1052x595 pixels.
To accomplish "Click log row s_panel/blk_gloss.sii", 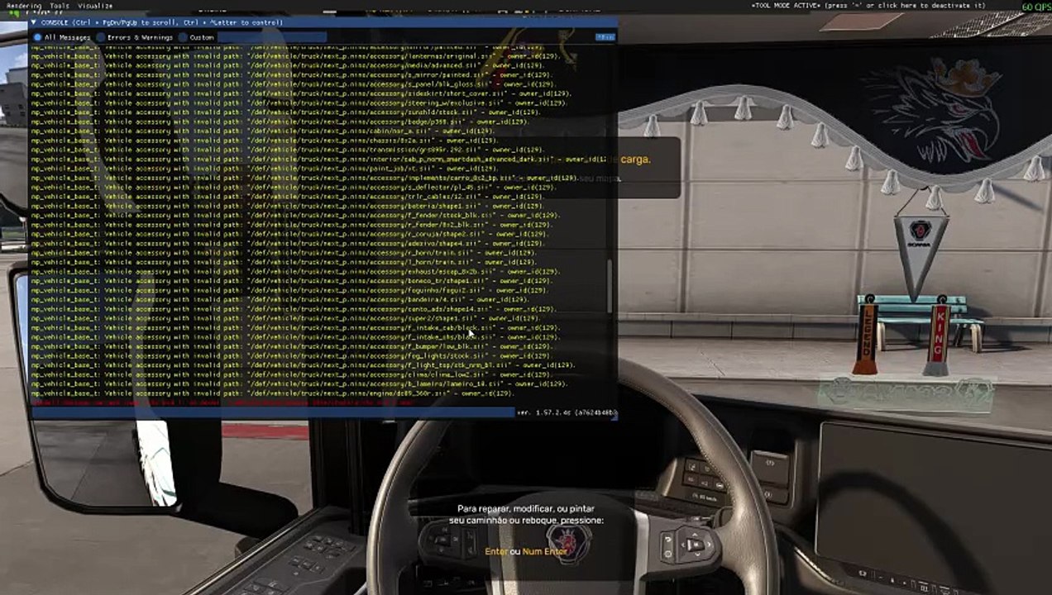I will coord(292,84).
